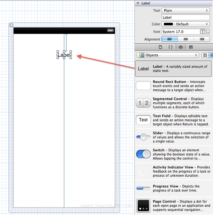Click the black color swatch
The height and width of the screenshot is (215, 213).
point(168,24)
